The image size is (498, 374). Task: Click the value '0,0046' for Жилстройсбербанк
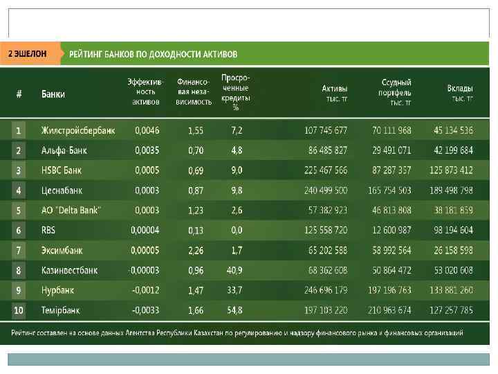click(x=147, y=130)
